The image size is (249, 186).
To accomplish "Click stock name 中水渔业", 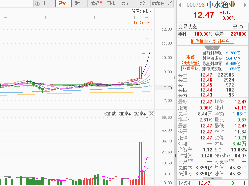I will pyautogui.click(x=221, y=5).
